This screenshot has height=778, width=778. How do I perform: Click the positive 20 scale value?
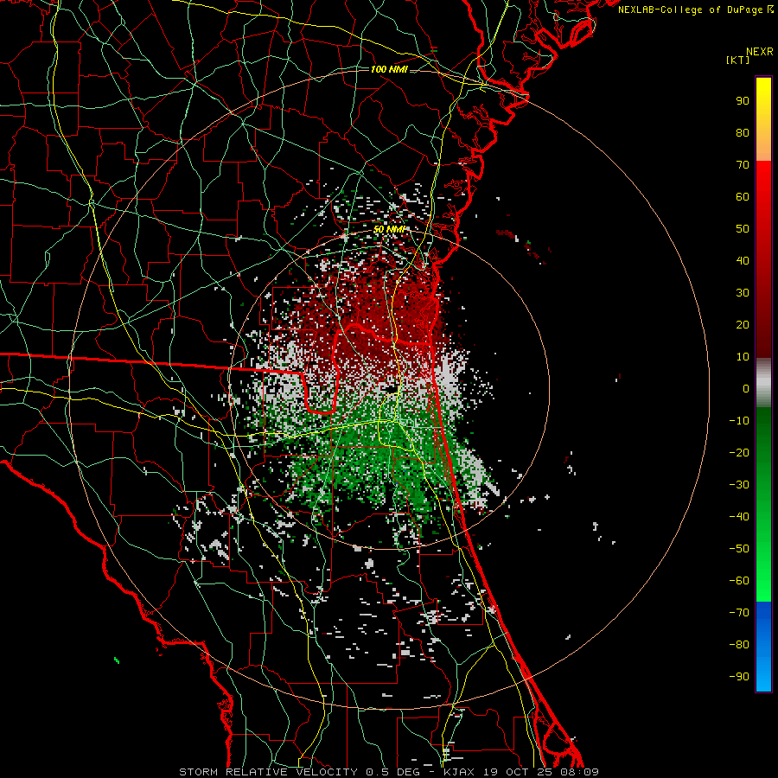pyautogui.click(x=743, y=324)
